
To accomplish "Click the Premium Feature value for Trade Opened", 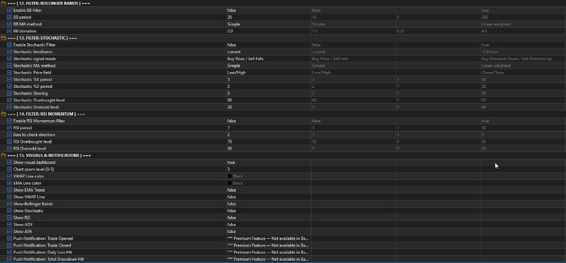I will 268,238.
